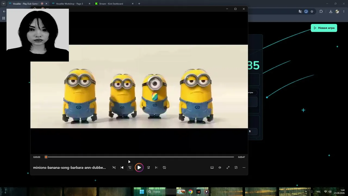
Task: Open the taskbar widget thumbnail beside search
Action: [181, 192]
